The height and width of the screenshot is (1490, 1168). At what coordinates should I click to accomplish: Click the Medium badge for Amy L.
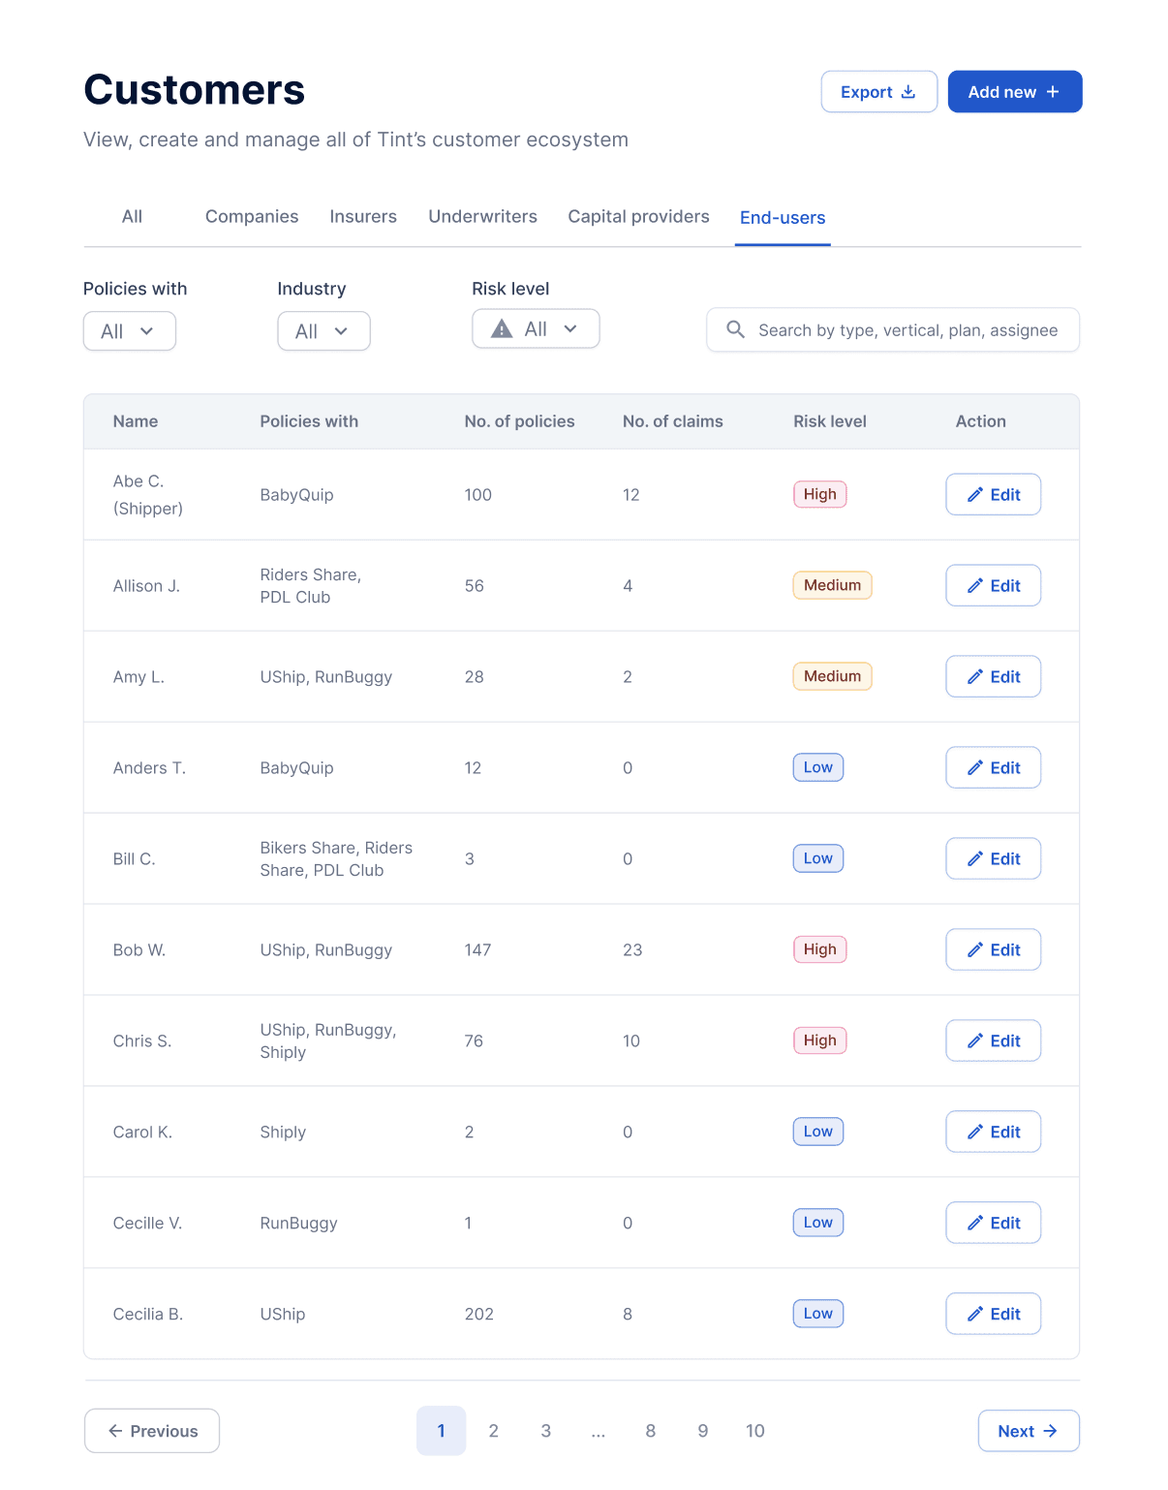tap(832, 676)
